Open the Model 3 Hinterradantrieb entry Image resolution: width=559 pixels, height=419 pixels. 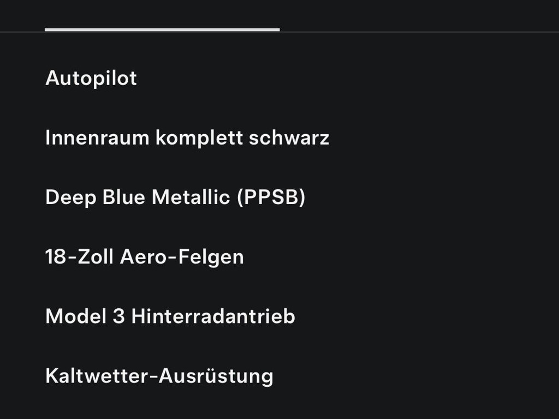click(170, 316)
